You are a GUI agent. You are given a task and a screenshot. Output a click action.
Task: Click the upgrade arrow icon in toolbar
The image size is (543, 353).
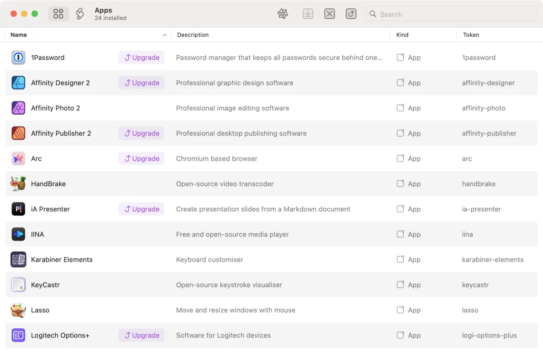351,14
